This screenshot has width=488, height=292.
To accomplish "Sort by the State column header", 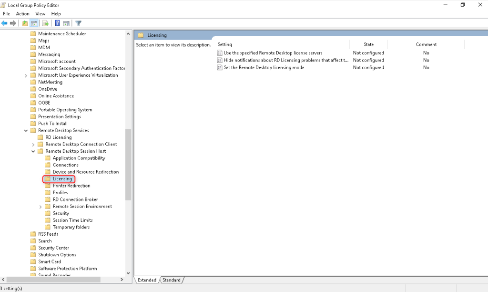I will coord(368,44).
